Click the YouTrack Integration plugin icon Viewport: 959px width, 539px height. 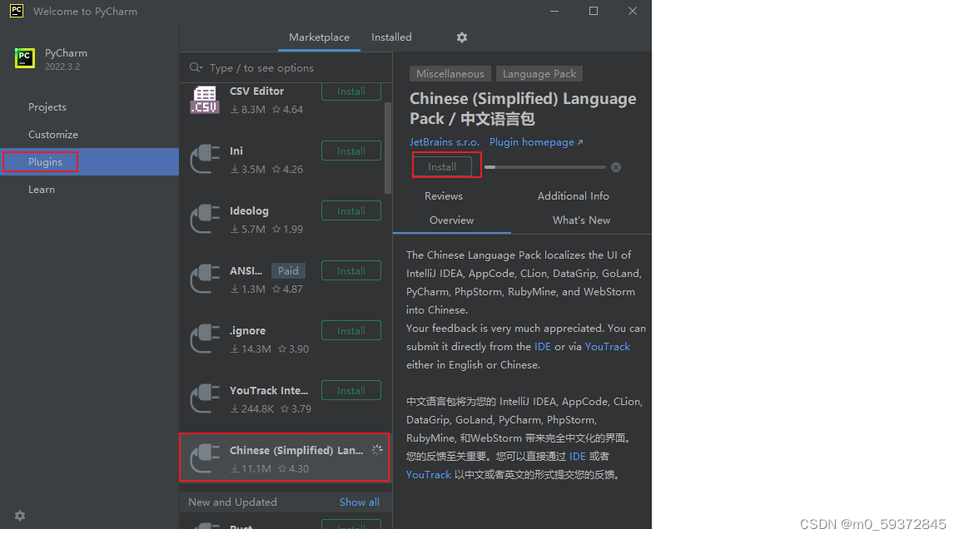pyautogui.click(x=205, y=399)
